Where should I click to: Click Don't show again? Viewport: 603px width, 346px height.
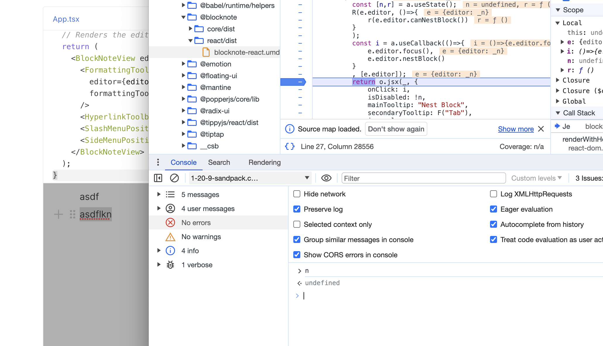coord(396,129)
